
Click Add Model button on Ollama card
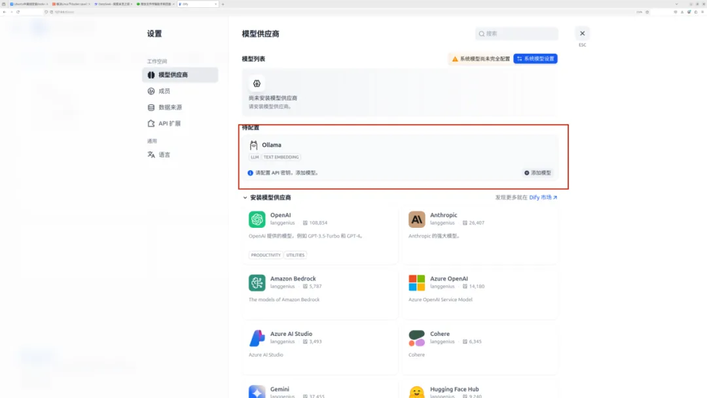pyautogui.click(x=537, y=173)
